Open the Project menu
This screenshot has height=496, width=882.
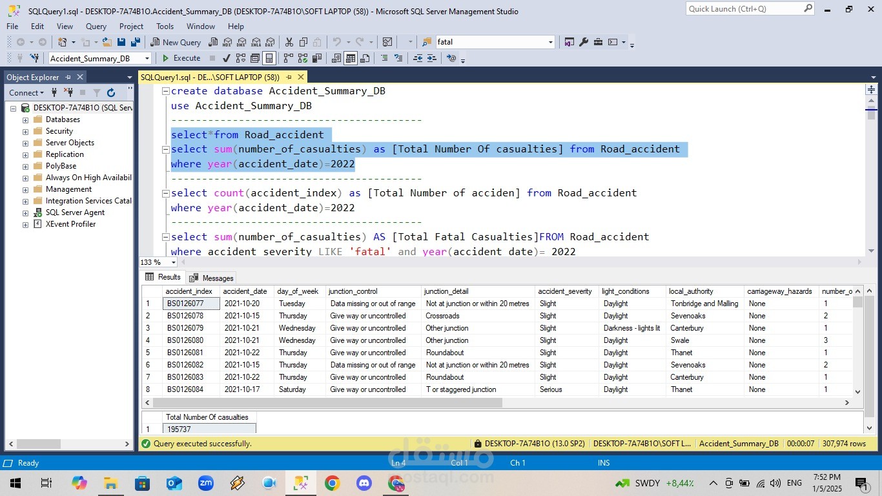131,26
